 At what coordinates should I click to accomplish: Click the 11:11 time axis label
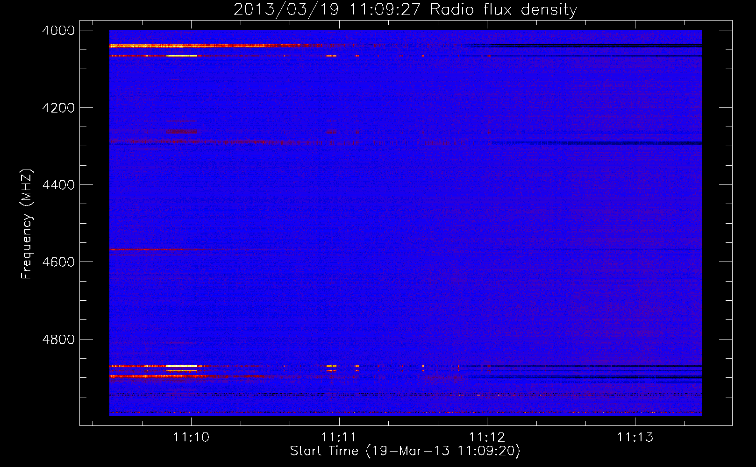[339, 437]
